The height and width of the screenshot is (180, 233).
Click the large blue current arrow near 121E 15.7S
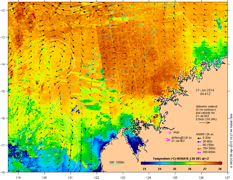point(74,109)
